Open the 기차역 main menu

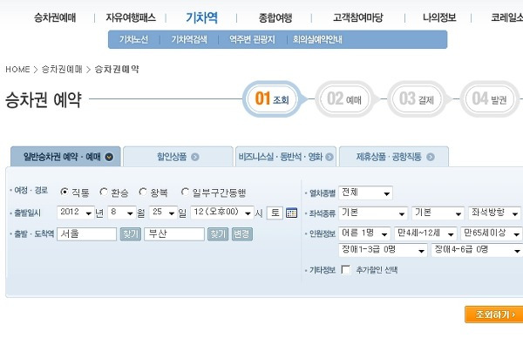pyautogui.click(x=202, y=17)
